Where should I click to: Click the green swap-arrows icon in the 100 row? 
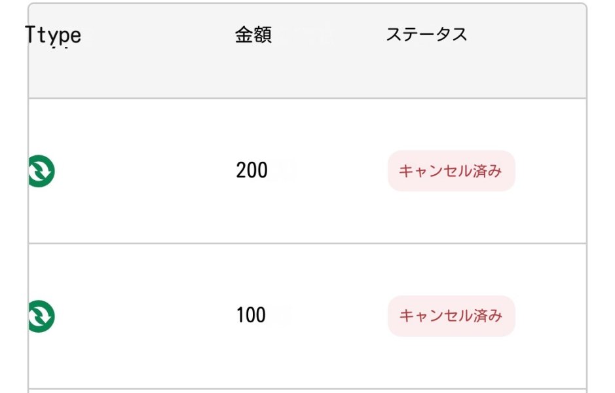41,316
